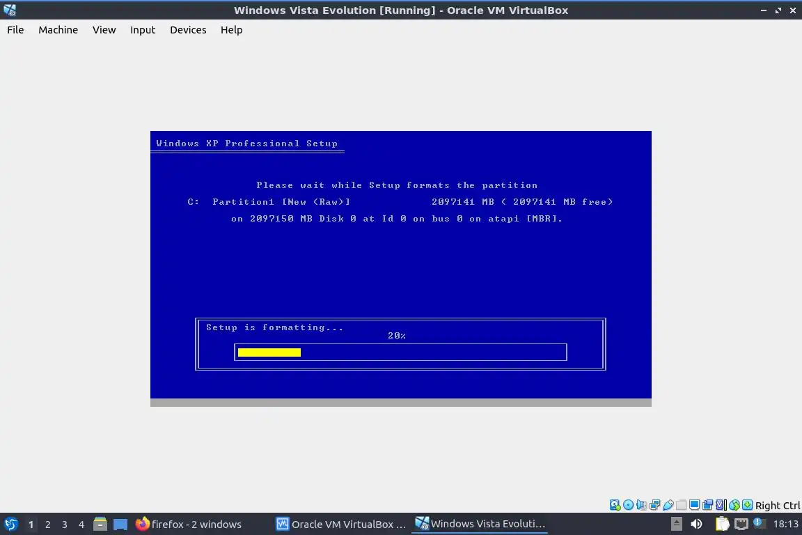Screen dimensions: 802x535
Task: Open the Help menu
Action: tap(231, 30)
